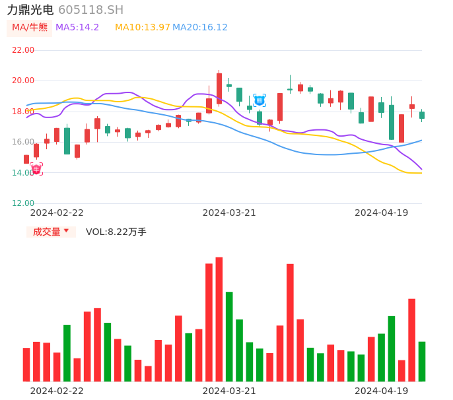Toggle the MA5:14.2 moving average label
Screen dimensions: 453x400
pos(77,27)
